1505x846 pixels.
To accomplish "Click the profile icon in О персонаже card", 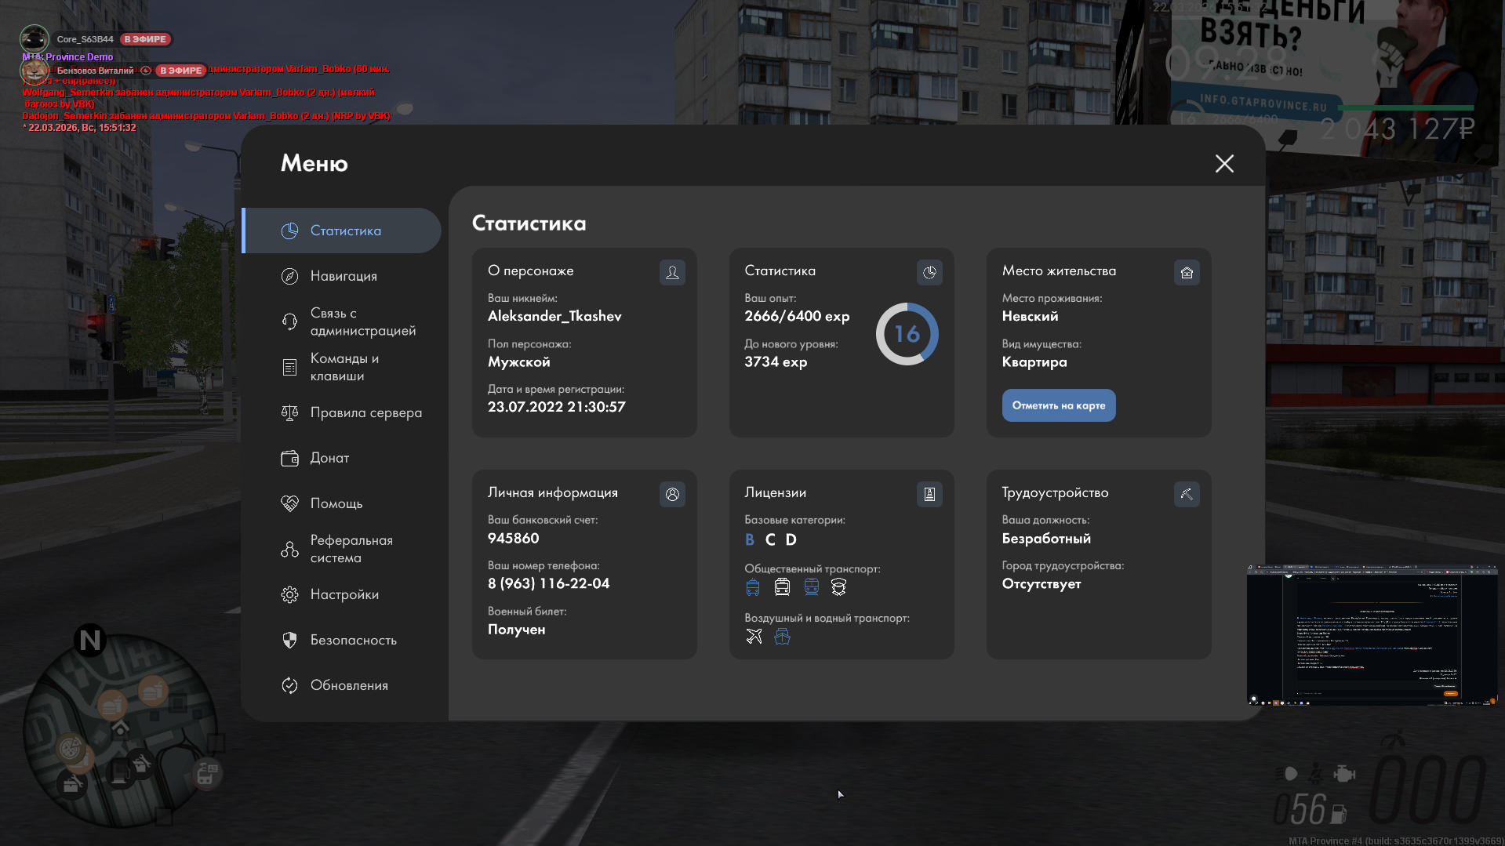I will (x=672, y=272).
